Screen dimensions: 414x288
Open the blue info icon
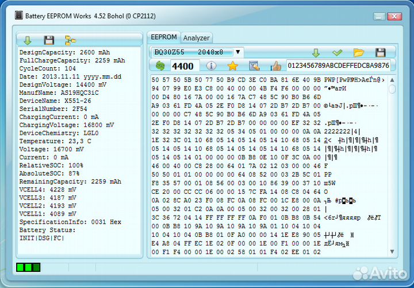tap(211, 66)
